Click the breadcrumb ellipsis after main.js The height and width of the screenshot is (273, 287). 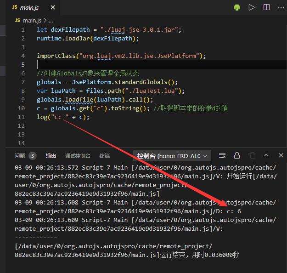click(51, 21)
